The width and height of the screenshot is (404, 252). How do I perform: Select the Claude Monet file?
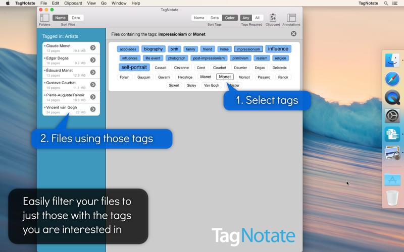[71, 48]
